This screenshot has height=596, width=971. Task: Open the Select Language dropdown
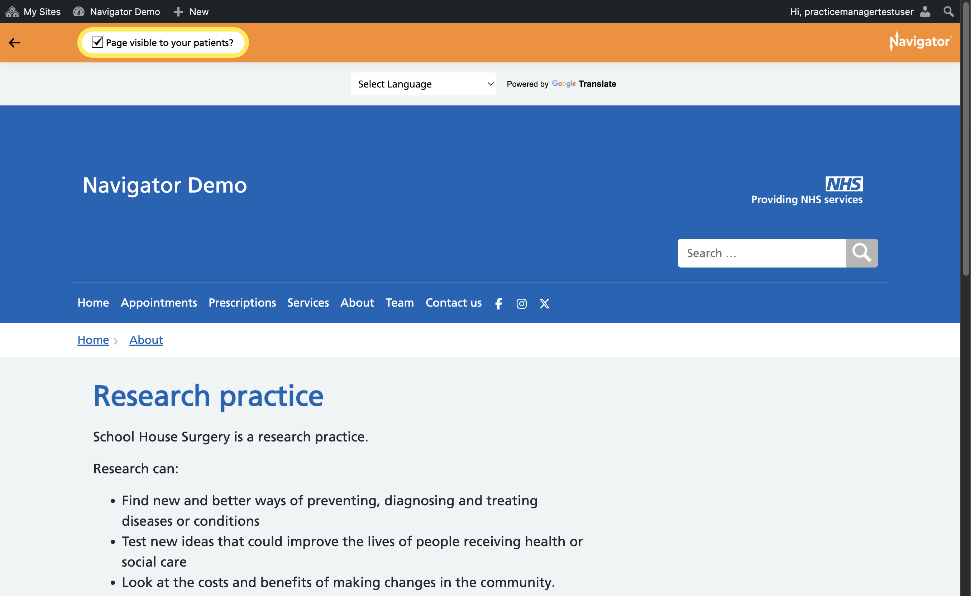click(x=423, y=84)
